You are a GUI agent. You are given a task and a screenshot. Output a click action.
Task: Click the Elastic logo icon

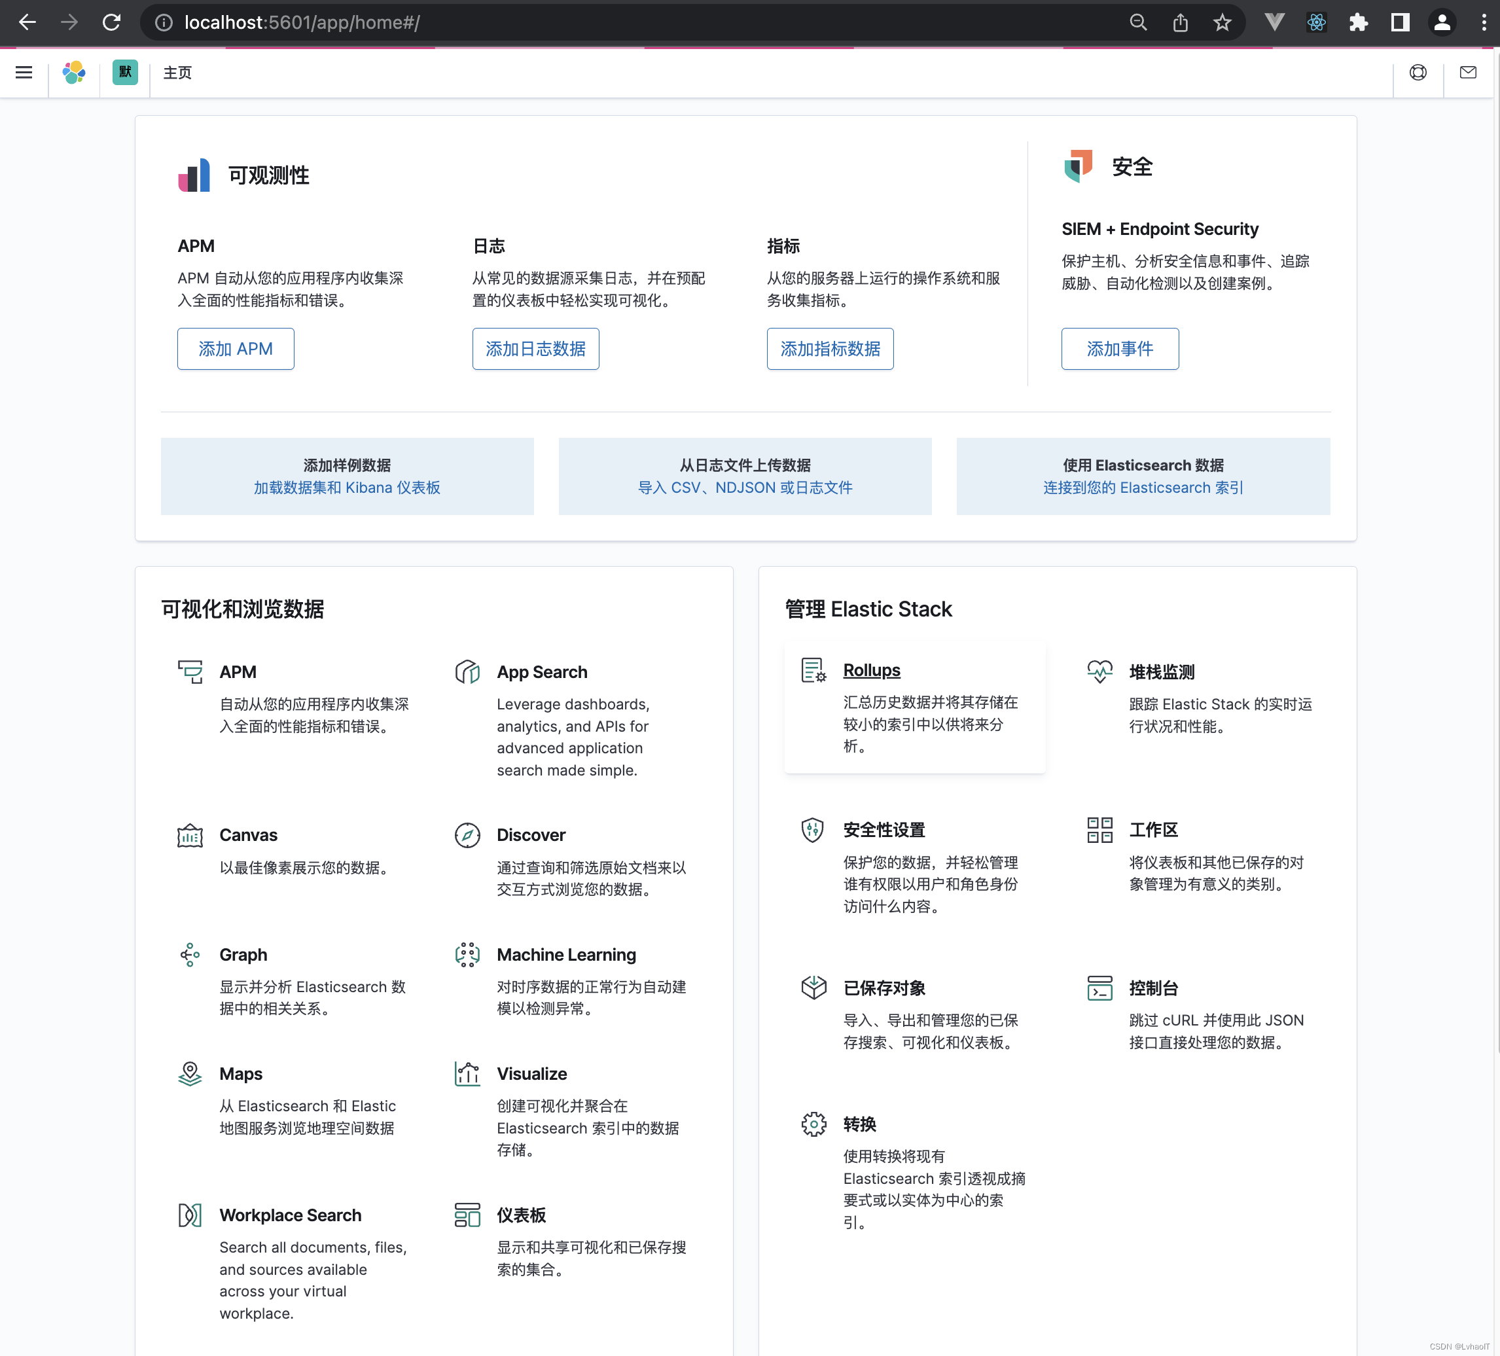tap(74, 72)
